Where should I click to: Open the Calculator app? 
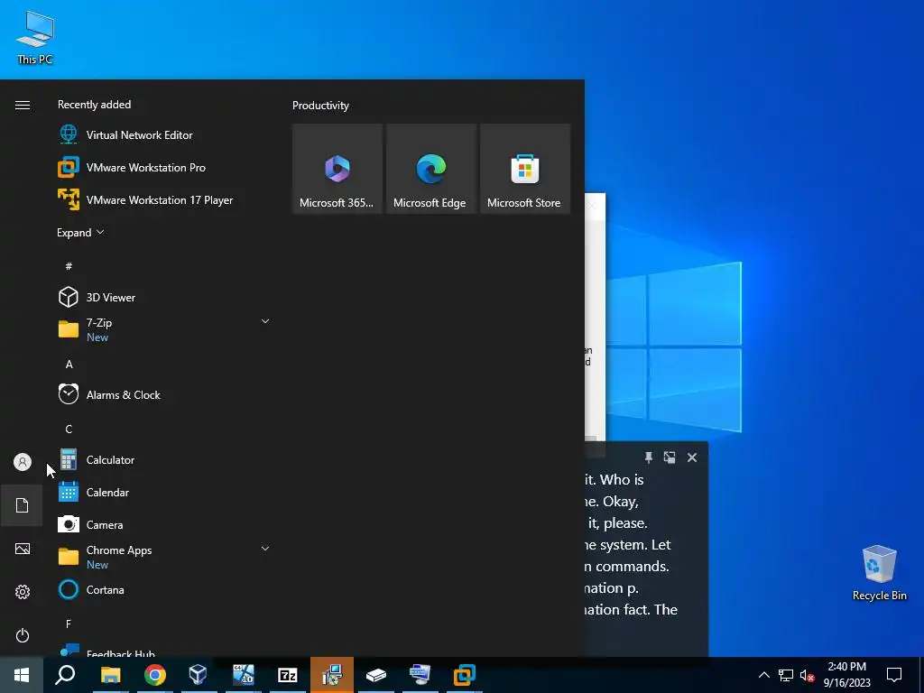tap(164, 459)
